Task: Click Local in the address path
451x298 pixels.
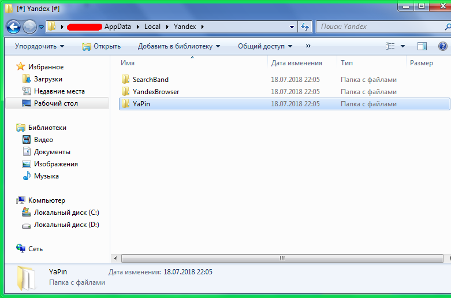Action: 152,27
